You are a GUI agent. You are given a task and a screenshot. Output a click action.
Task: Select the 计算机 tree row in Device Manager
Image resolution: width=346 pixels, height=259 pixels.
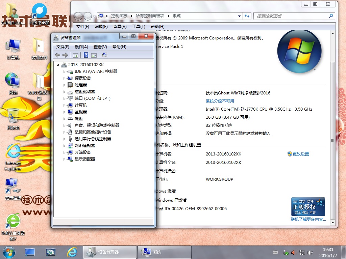pyautogui.click(x=80, y=105)
